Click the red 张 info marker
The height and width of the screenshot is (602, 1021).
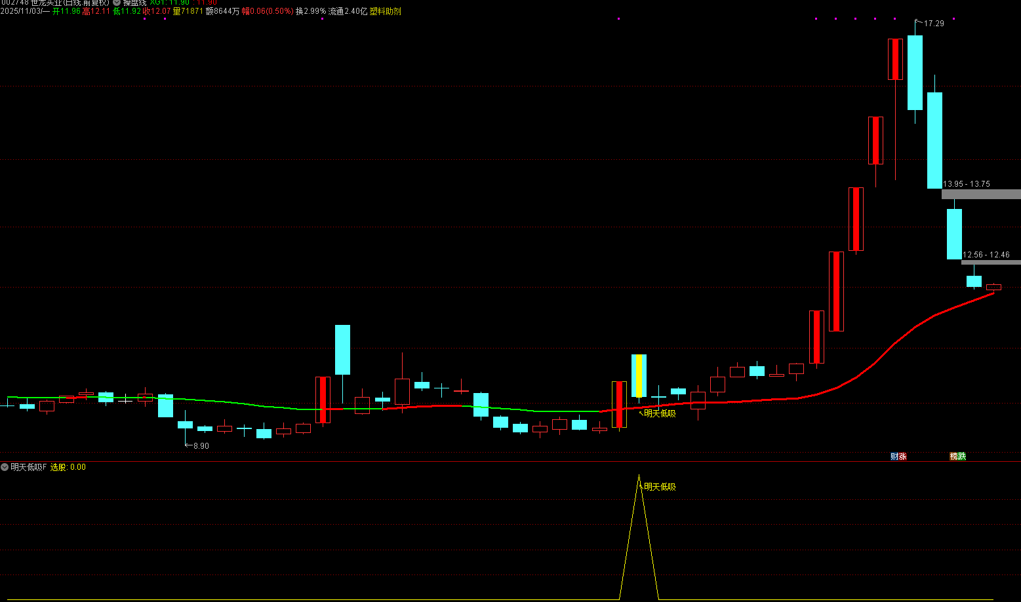click(x=902, y=457)
